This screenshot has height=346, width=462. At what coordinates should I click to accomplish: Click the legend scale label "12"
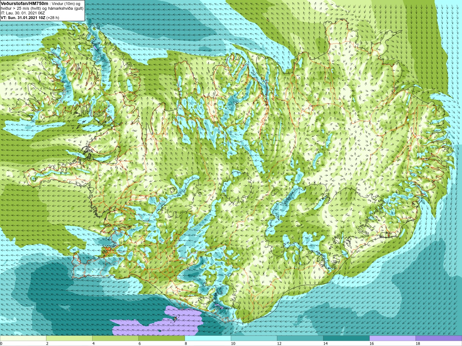click(x=279, y=343)
